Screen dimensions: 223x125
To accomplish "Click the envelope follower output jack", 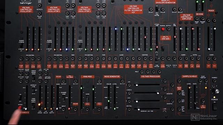I will [x=76, y=81].
